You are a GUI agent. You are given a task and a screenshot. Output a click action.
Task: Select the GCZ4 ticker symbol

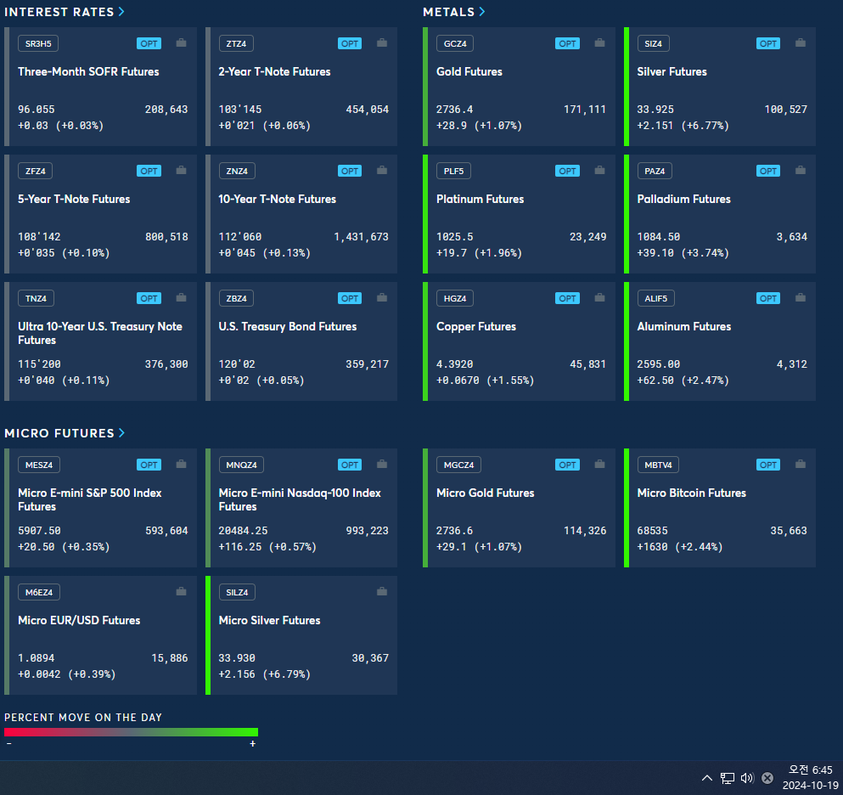point(455,43)
